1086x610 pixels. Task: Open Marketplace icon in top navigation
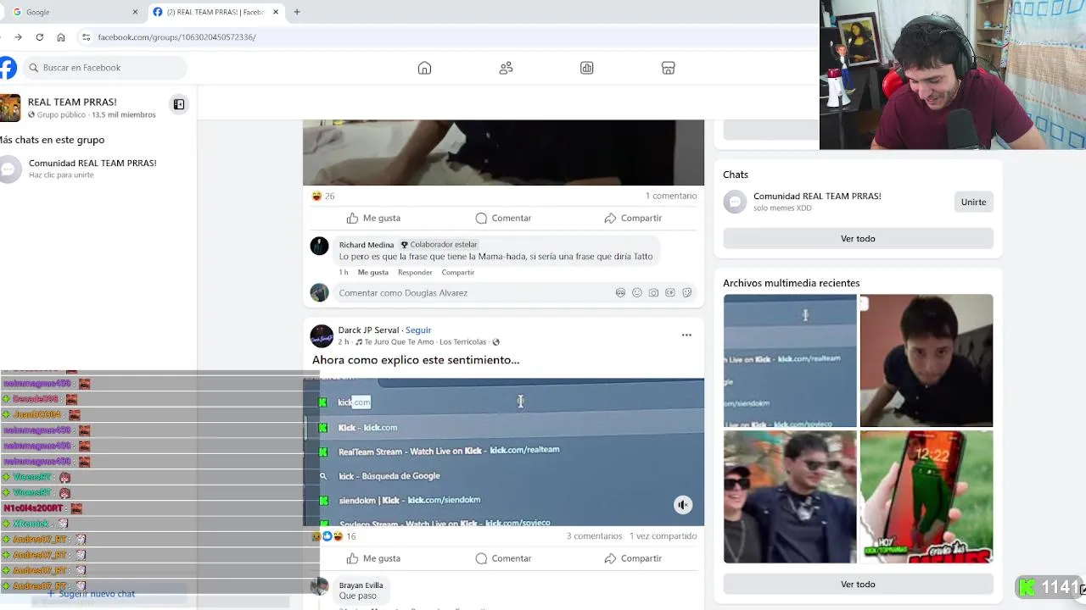click(x=668, y=68)
